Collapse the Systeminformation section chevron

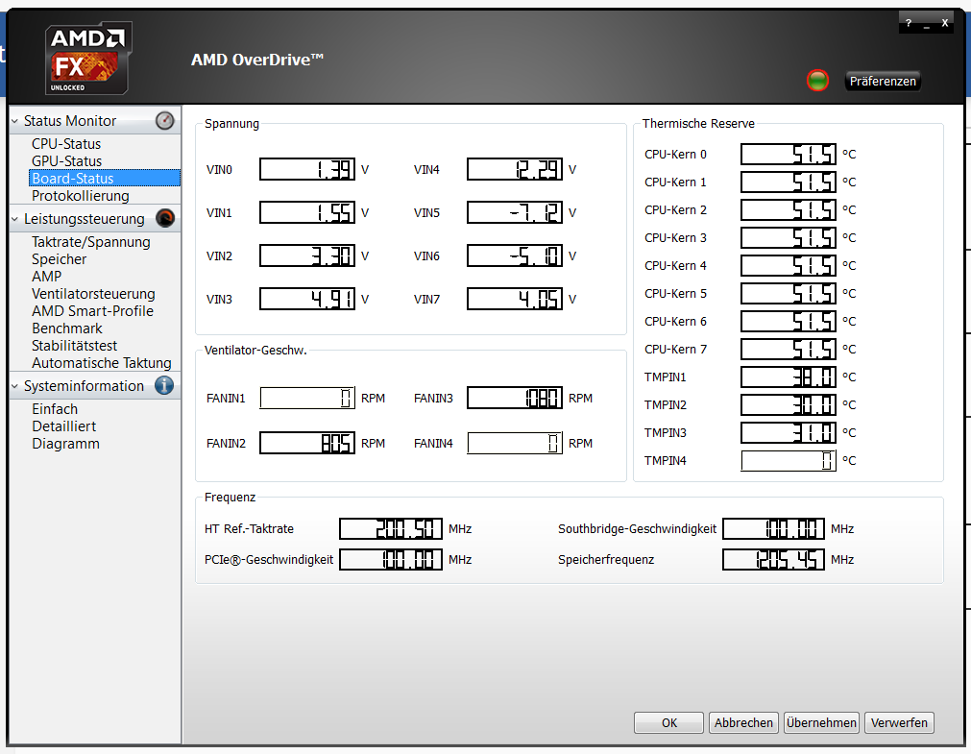14,386
